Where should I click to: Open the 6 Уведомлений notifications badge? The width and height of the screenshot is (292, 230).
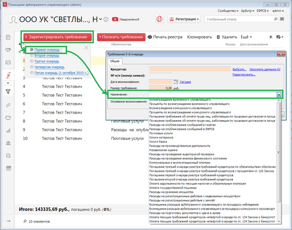pos(126,19)
